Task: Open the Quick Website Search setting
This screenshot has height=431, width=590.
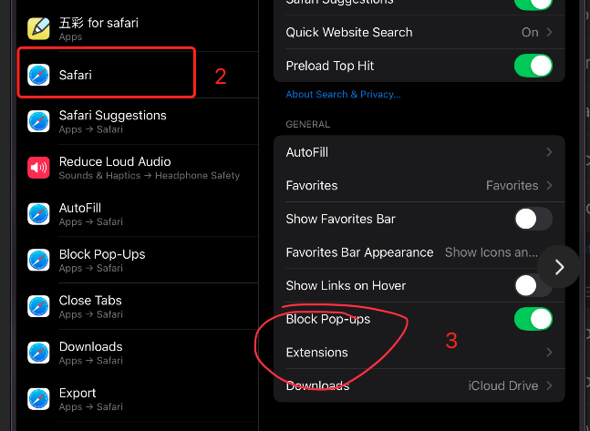Action: (x=419, y=32)
